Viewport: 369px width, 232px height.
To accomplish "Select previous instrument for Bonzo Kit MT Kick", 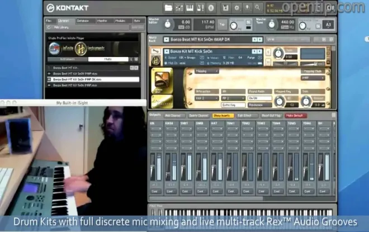I will click(x=254, y=51).
